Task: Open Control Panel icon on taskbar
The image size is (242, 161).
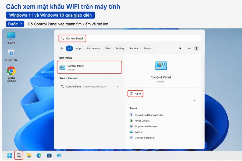Action: point(59,155)
